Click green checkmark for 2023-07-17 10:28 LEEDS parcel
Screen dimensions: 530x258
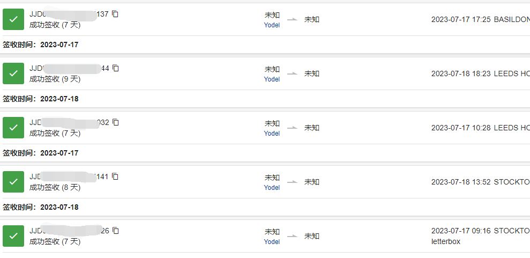[13, 128]
